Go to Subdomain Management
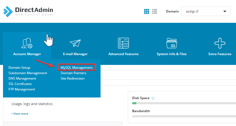Image resolution: width=236 pixels, height=126 pixels. [x=28, y=73]
